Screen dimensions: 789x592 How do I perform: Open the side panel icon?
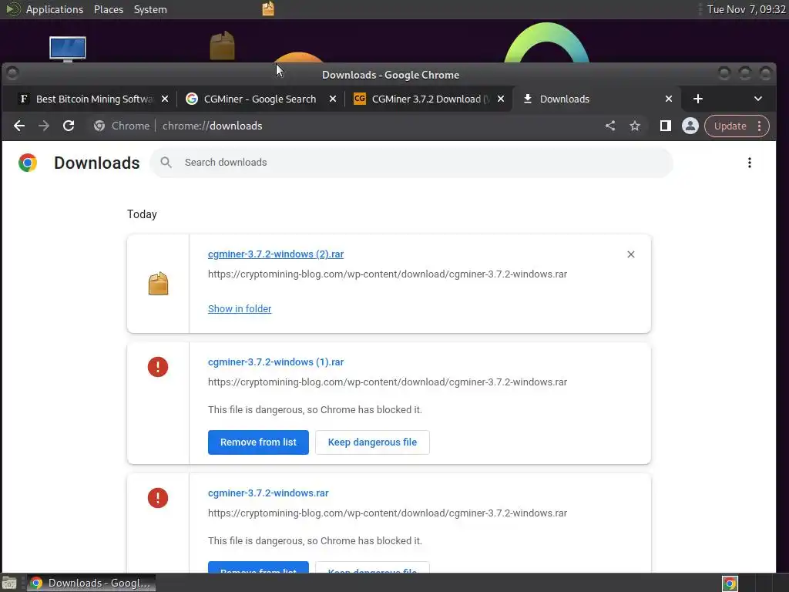tap(665, 126)
